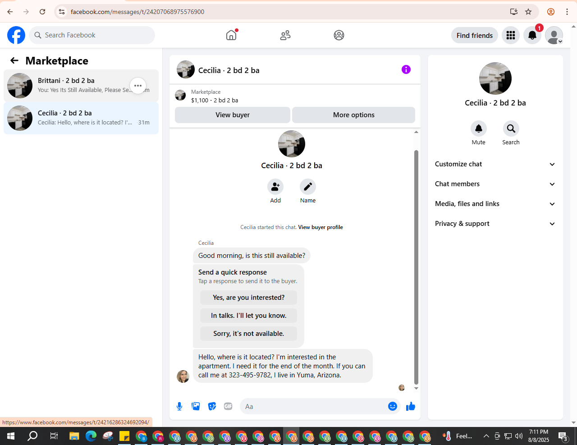Open File Explorer from taskbar
Screen dimensions: 577x445
click(x=74, y=436)
